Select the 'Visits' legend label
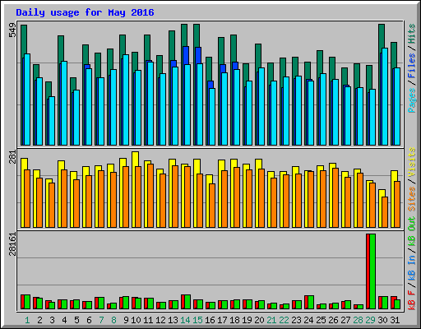The width and height of the screenshot is (421, 329). coord(412,162)
